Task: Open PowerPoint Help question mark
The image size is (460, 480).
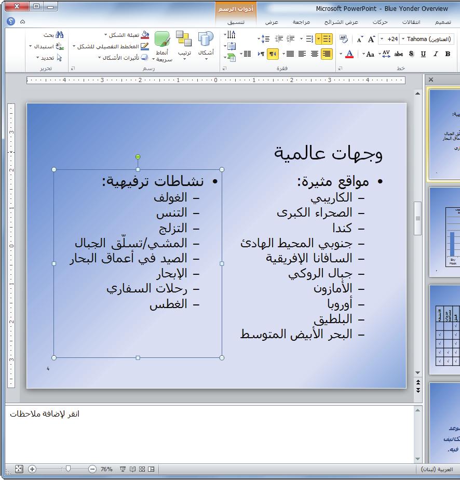Action: 11,21
